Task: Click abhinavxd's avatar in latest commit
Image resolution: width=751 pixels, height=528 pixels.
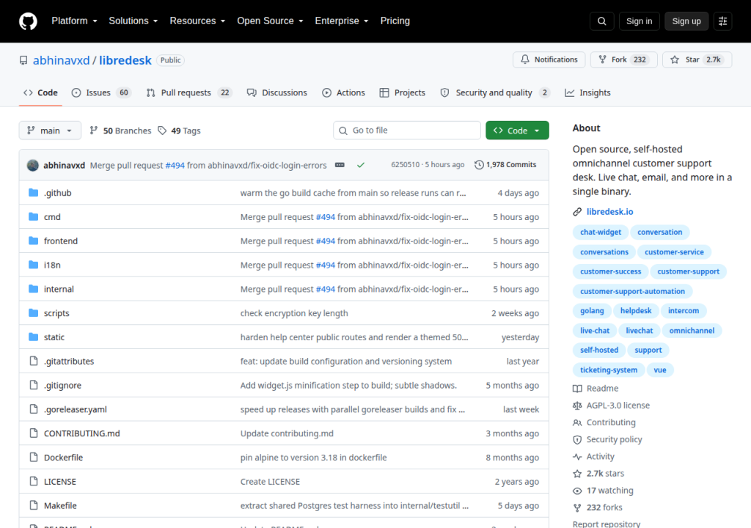Action: click(33, 165)
